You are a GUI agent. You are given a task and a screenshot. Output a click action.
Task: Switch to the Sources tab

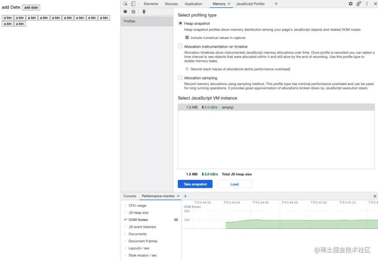[x=171, y=3]
